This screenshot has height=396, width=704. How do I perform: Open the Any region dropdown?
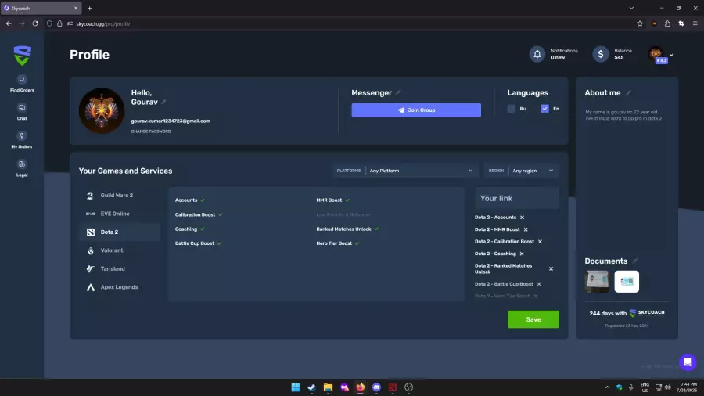(521, 171)
